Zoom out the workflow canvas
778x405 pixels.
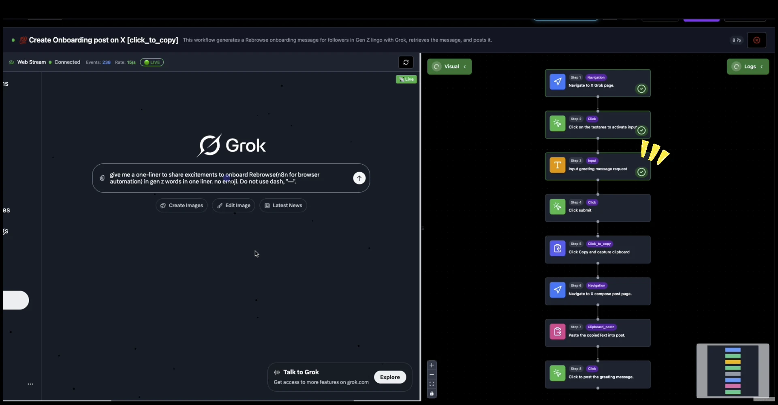coord(432,375)
